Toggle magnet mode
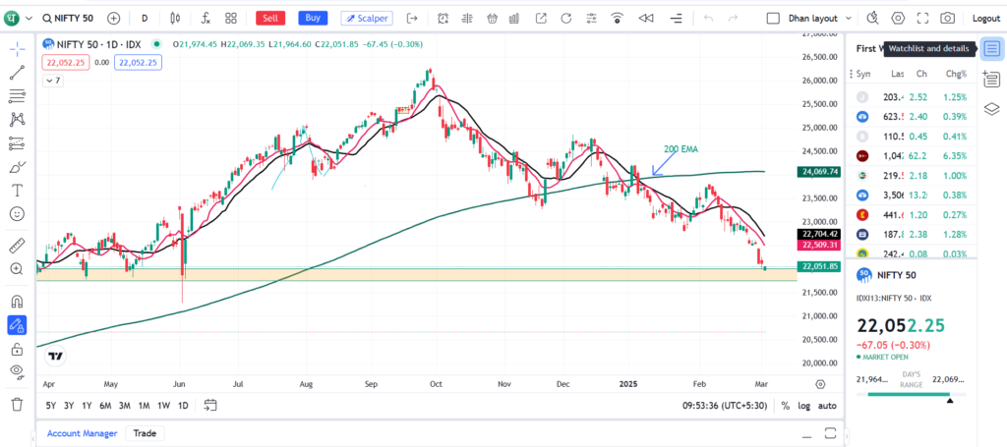This screenshot has width=1007, height=447. point(18,302)
